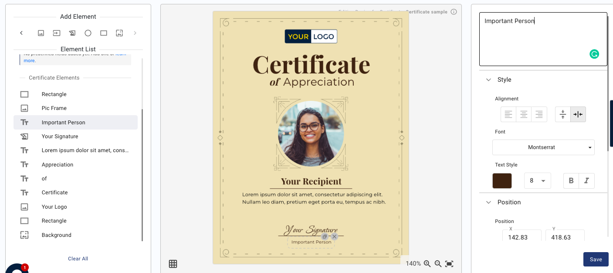This screenshot has width=613, height=273.
Task: Click the image icon beside Pic Frame
Action: point(24,108)
